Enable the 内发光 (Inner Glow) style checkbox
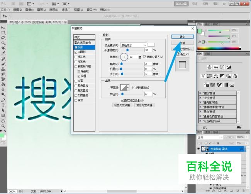This screenshot has width=251, height=194. tap(76, 62)
